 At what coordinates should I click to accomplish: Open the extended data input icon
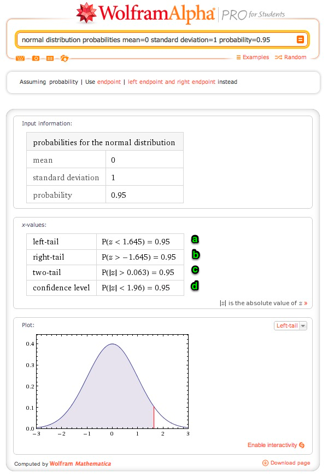coord(50,58)
